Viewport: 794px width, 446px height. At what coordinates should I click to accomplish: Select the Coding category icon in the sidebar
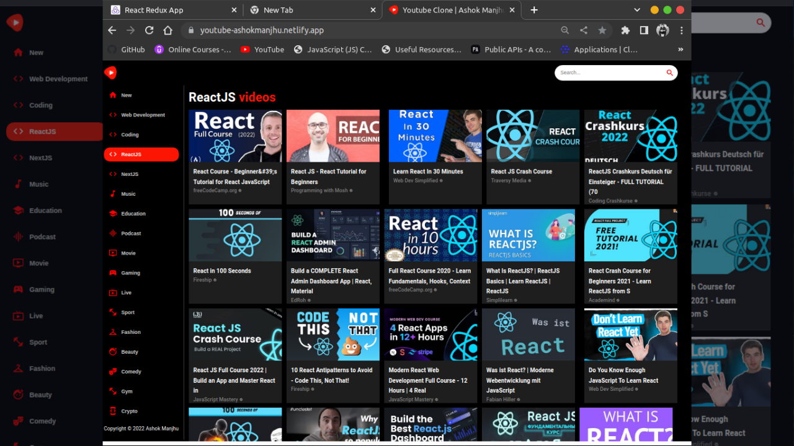(113, 134)
